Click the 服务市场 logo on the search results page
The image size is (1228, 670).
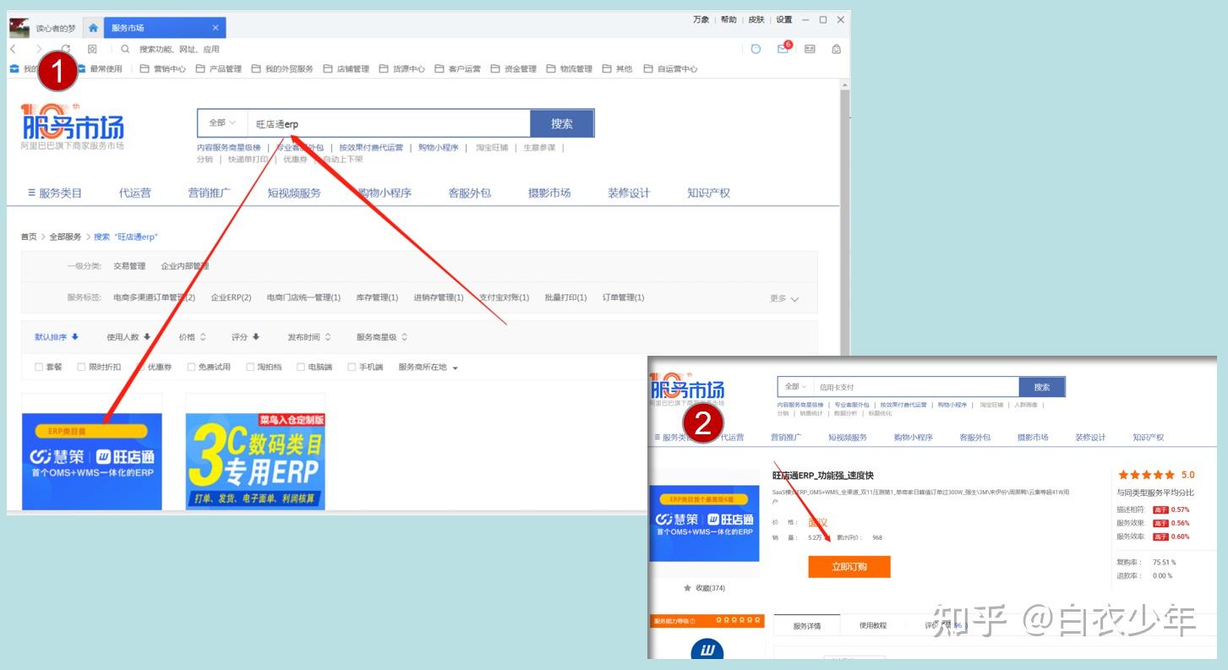73,127
